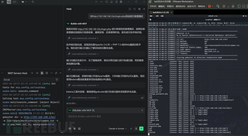Screen dimensions: 248x136
Task: Expand the fourth scanx-kali/execute_command call
Action: [106, 85]
